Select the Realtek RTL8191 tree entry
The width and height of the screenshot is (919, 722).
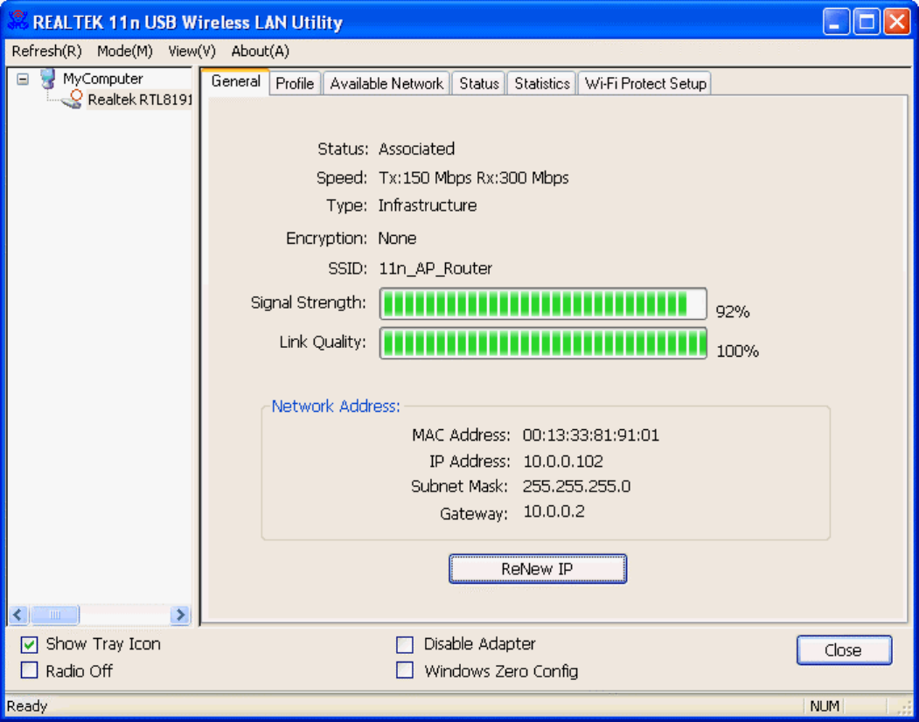[140, 101]
